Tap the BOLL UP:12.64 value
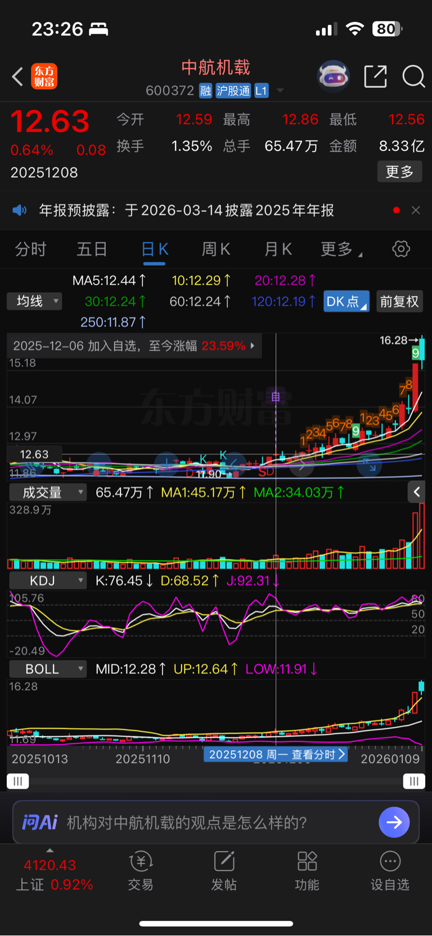Image resolution: width=432 pixels, height=936 pixels. (x=205, y=669)
